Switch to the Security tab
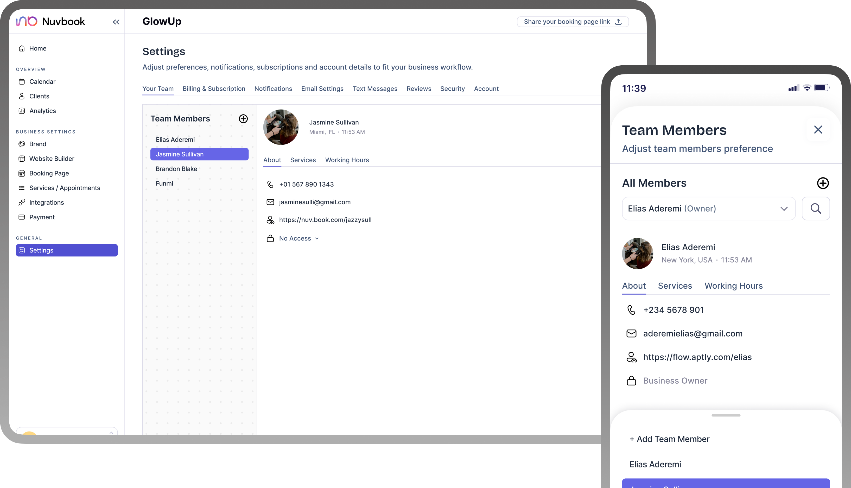Image resolution: width=851 pixels, height=488 pixels. (452, 89)
